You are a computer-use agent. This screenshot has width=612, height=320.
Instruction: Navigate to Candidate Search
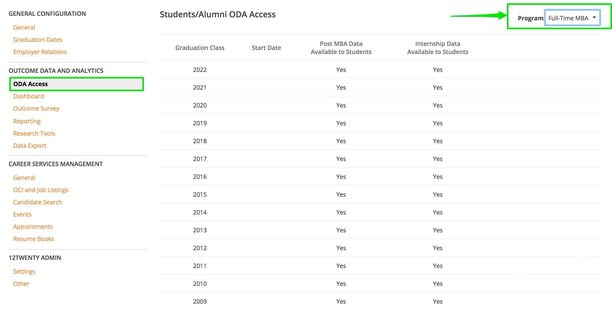[37, 202]
